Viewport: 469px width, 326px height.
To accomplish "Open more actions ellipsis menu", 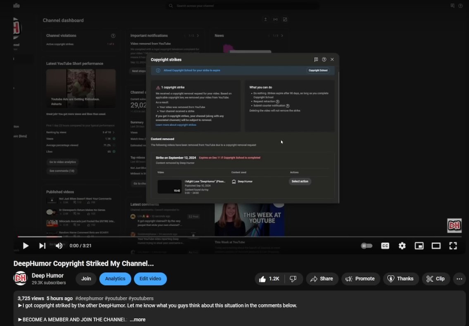I will [x=459, y=279].
